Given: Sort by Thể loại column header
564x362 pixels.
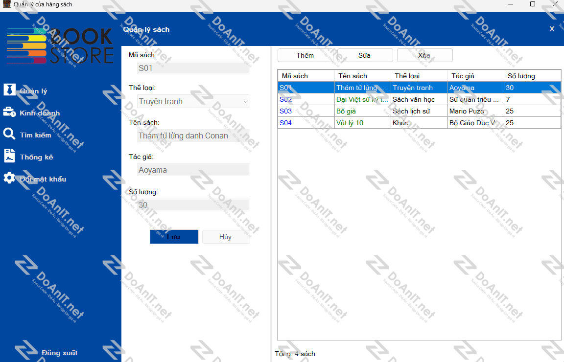Looking at the screenshot, I should (x=419, y=76).
